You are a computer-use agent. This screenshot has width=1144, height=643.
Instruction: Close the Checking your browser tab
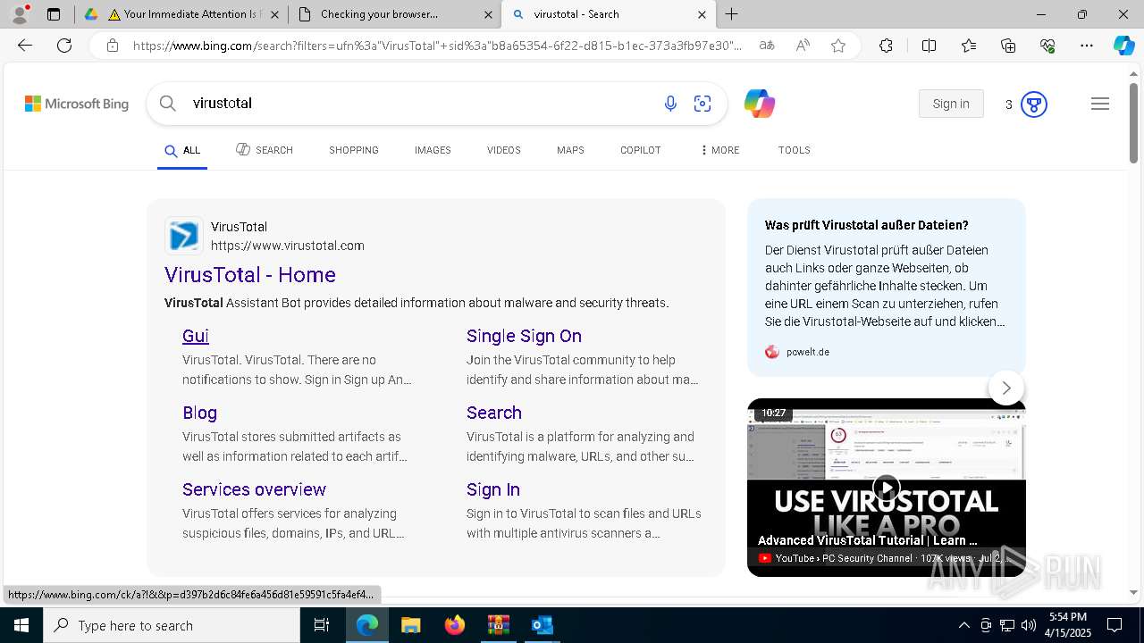(x=488, y=14)
